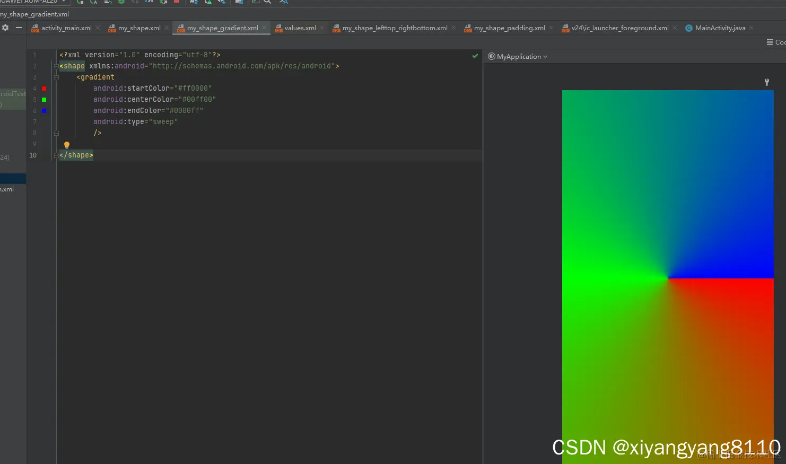Toggle fold marker at gradient closing tag
Image resolution: width=786 pixels, height=464 pixels.
point(56,133)
